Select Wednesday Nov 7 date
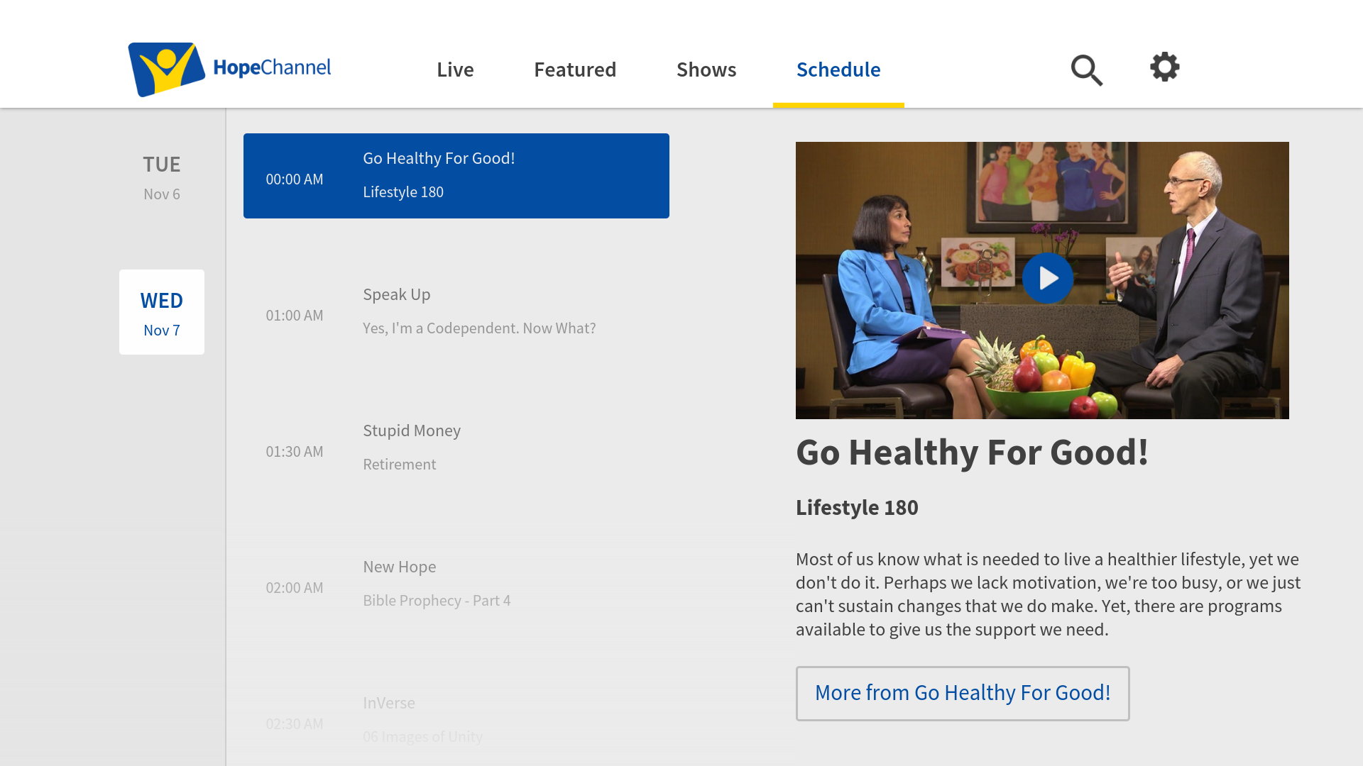 (x=161, y=312)
